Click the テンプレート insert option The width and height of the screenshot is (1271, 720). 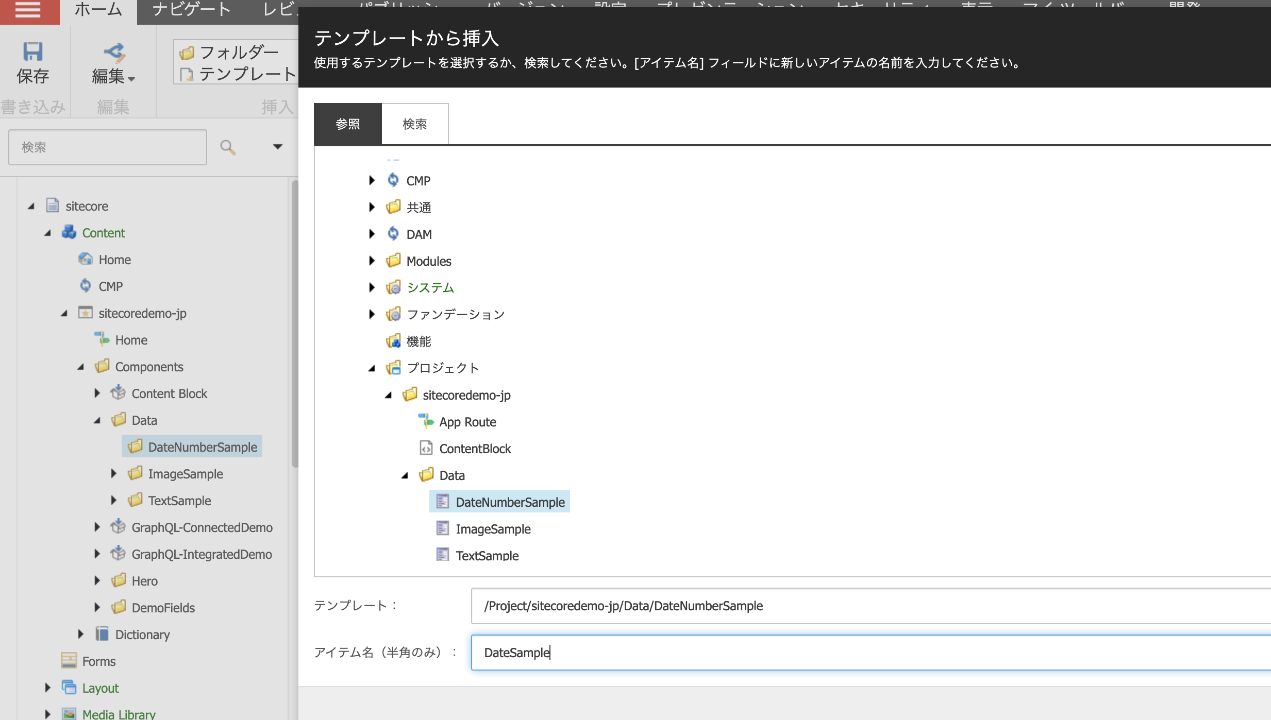pos(238,74)
